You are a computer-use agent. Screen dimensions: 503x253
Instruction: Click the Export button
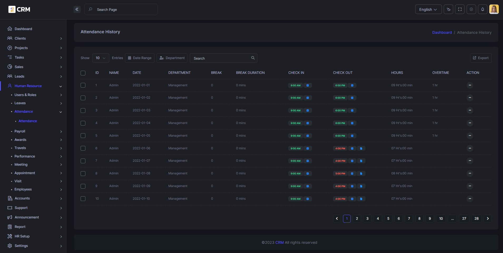[481, 58]
